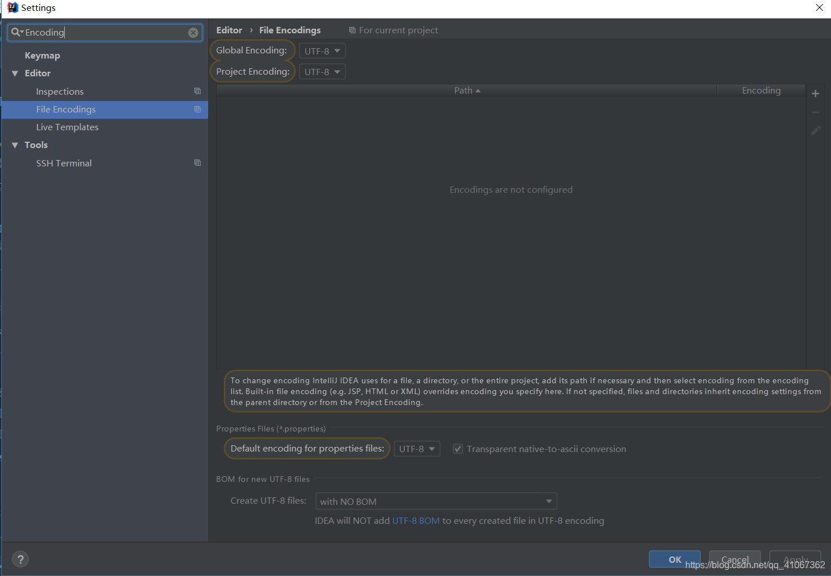This screenshot has height=576, width=831.
Task: Toggle Transparent native-to-ascii conversion checkbox
Action: click(x=458, y=449)
